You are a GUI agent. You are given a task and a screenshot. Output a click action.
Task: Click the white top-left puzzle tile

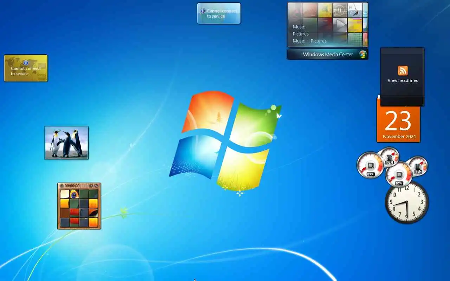pos(65,194)
